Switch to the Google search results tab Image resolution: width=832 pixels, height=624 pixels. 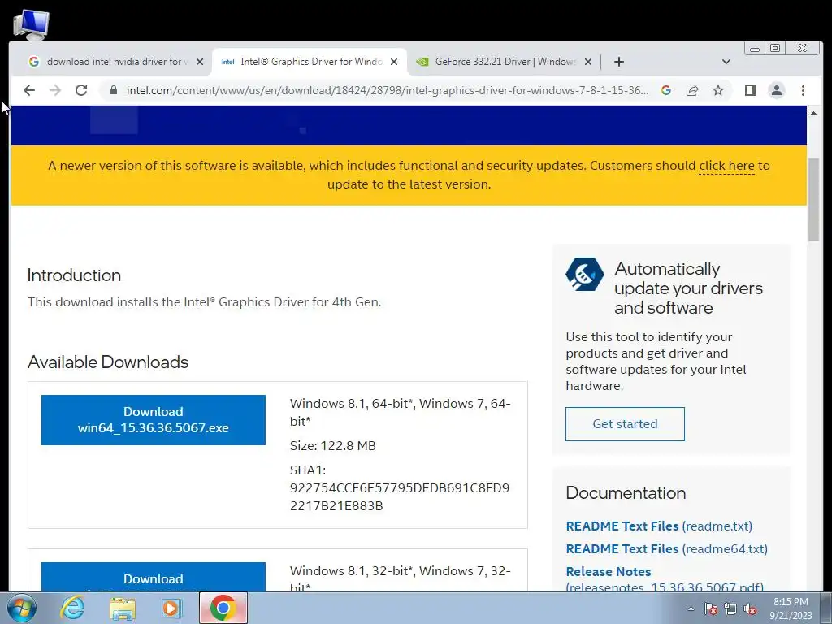tap(114, 62)
